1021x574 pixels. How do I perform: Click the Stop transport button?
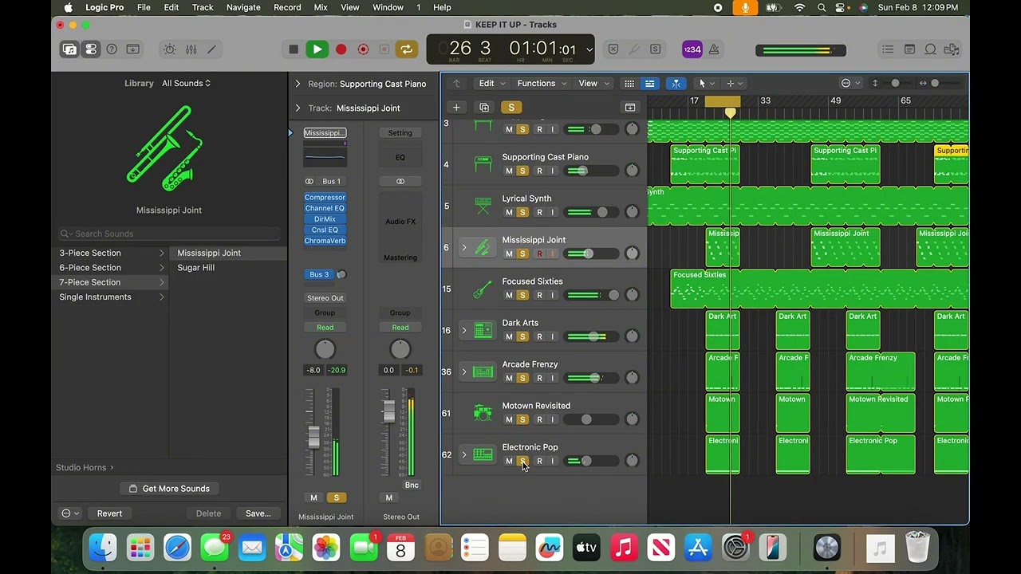pyautogui.click(x=294, y=49)
